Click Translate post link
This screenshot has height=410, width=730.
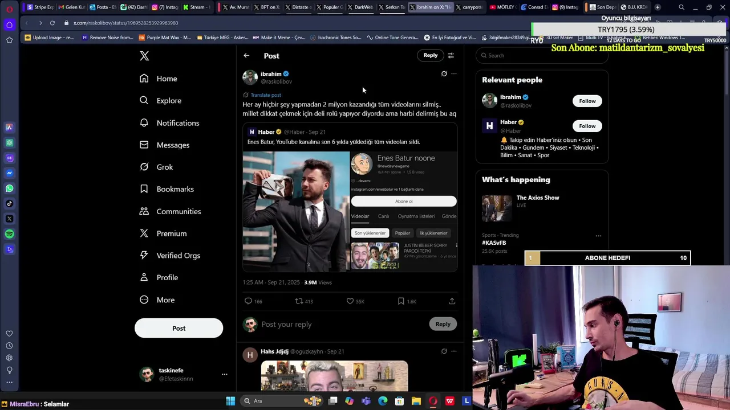[266, 95]
